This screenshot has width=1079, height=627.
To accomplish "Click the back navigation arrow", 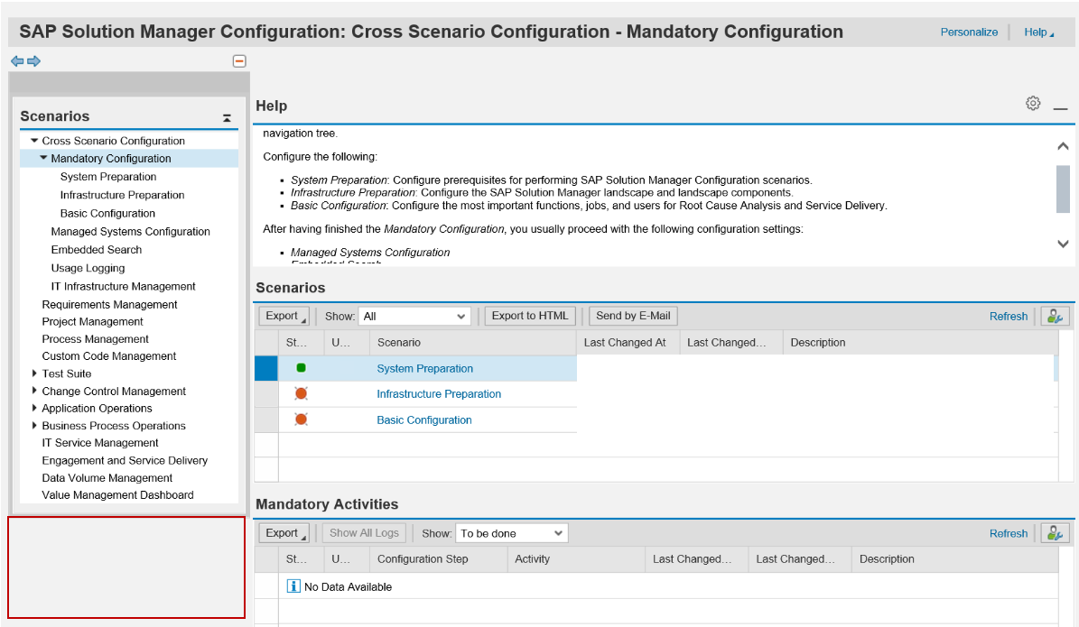I will [x=17, y=61].
